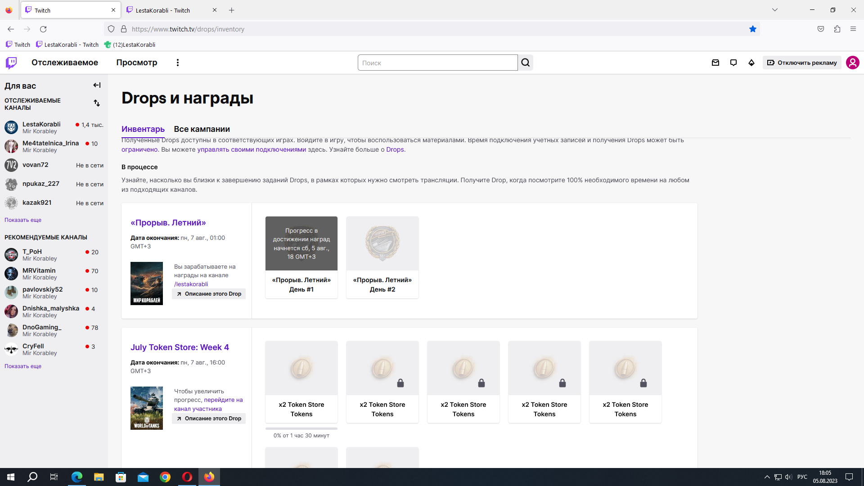The height and width of the screenshot is (486, 864).
Task: Open the Twitch home logo
Action: click(x=11, y=63)
